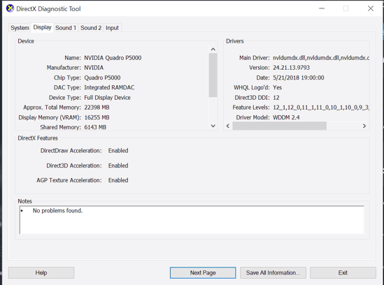
Task: Click the Drivers panel left scroll arrow
Action: [228, 126]
